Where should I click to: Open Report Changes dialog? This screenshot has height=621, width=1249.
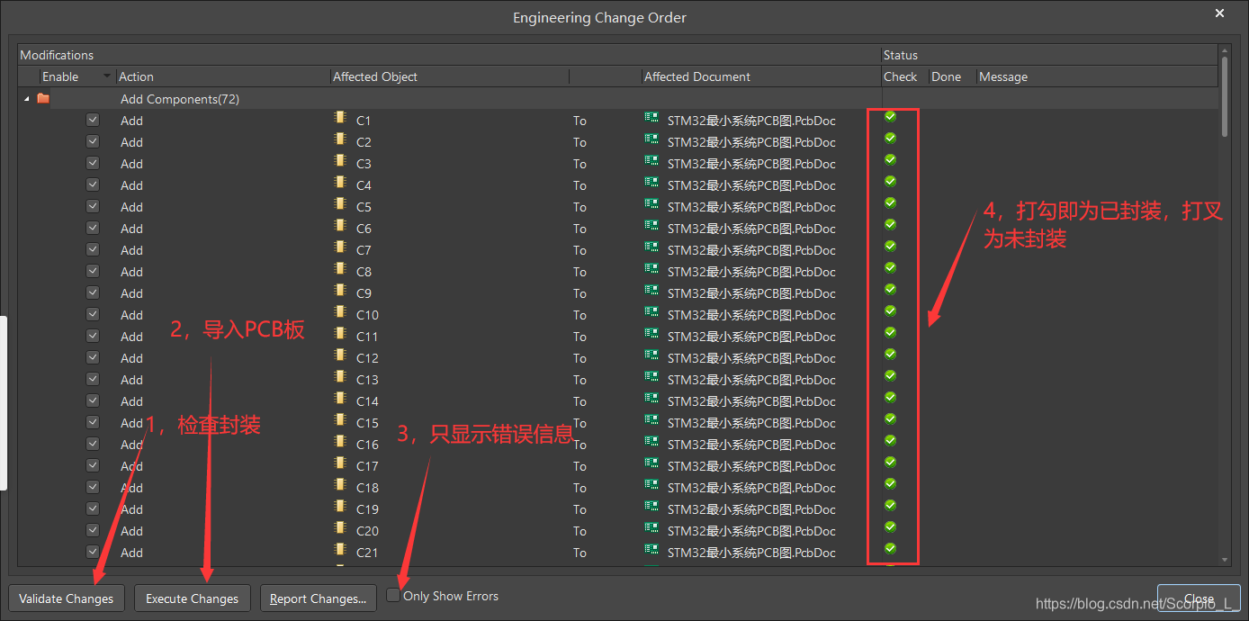[318, 598]
